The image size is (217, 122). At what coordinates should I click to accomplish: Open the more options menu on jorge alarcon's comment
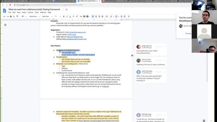point(165,47)
